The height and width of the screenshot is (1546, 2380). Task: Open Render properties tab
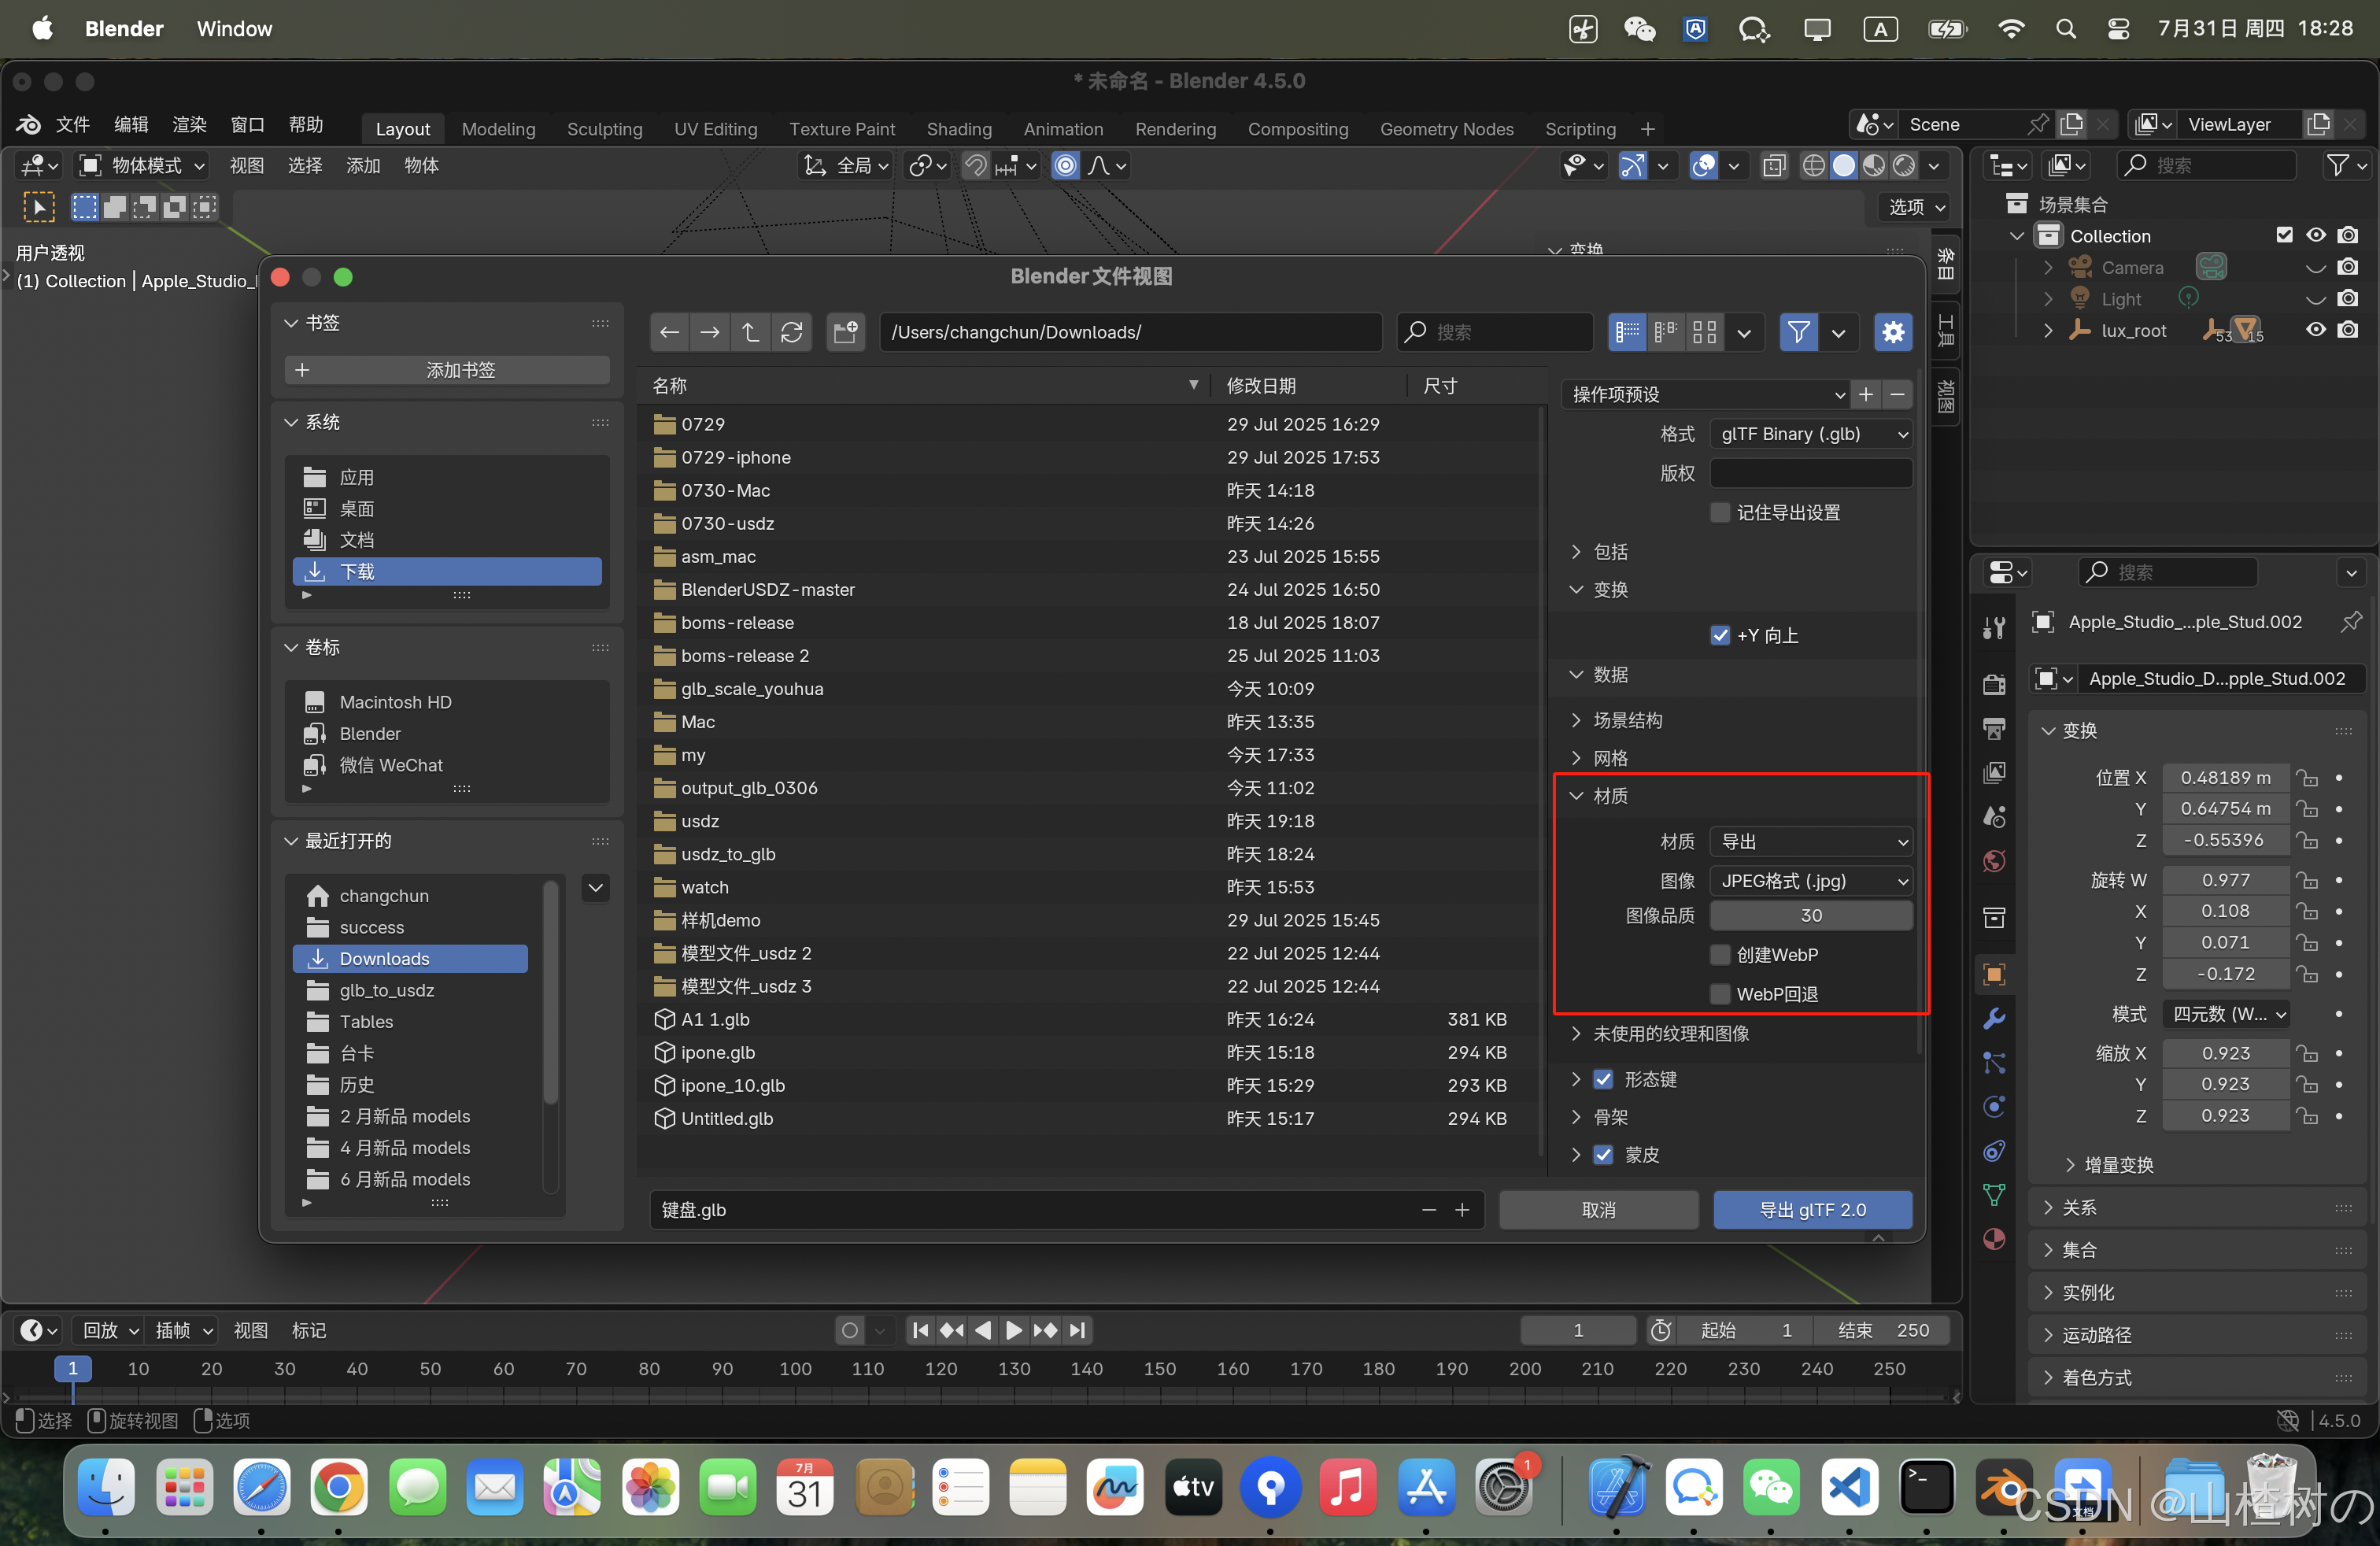1994,684
